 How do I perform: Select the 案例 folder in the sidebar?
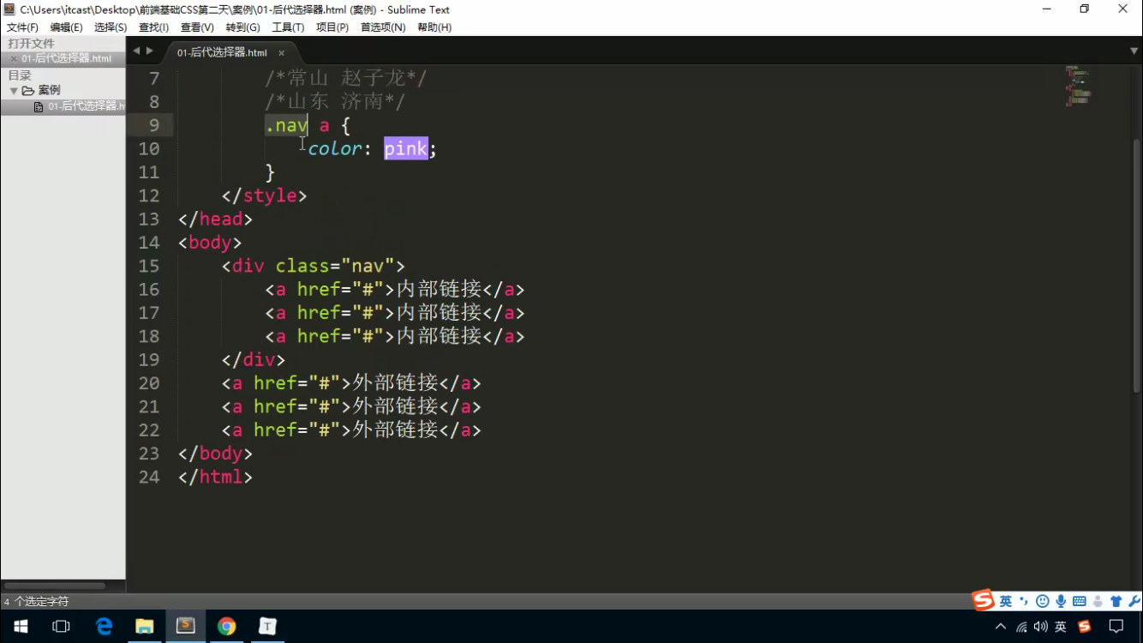coord(49,90)
